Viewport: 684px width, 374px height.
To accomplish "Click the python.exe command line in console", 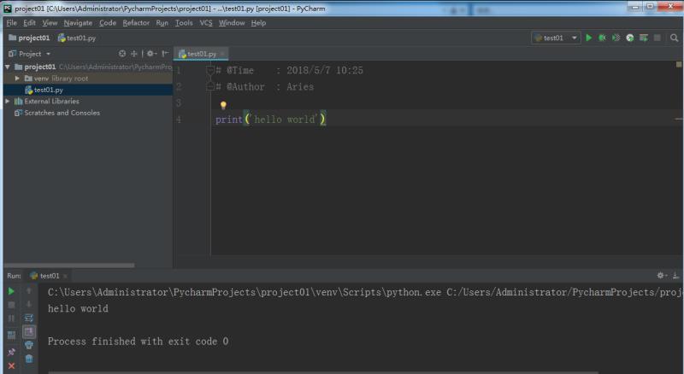I will [x=366, y=292].
